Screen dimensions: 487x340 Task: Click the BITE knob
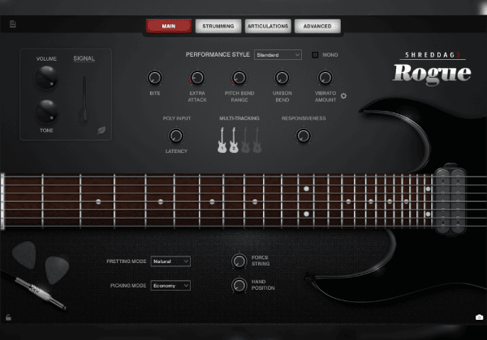coord(154,78)
